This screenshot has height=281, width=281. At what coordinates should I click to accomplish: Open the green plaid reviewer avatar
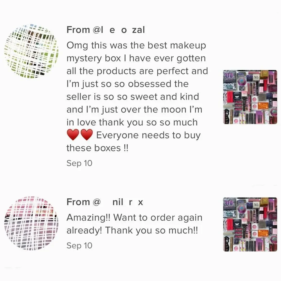tap(31, 51)
